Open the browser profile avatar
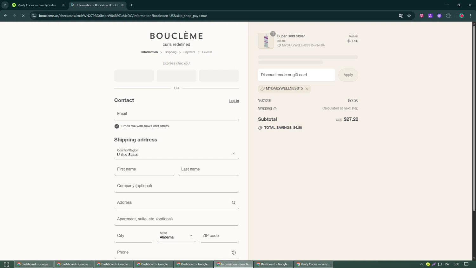 pos(462,16)
